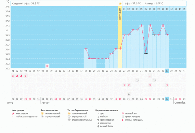Image resolution: width=195 pixels, height=133 pixels.
Task: Select the heart icon under cycle day 27
Action: click(124, 85)
